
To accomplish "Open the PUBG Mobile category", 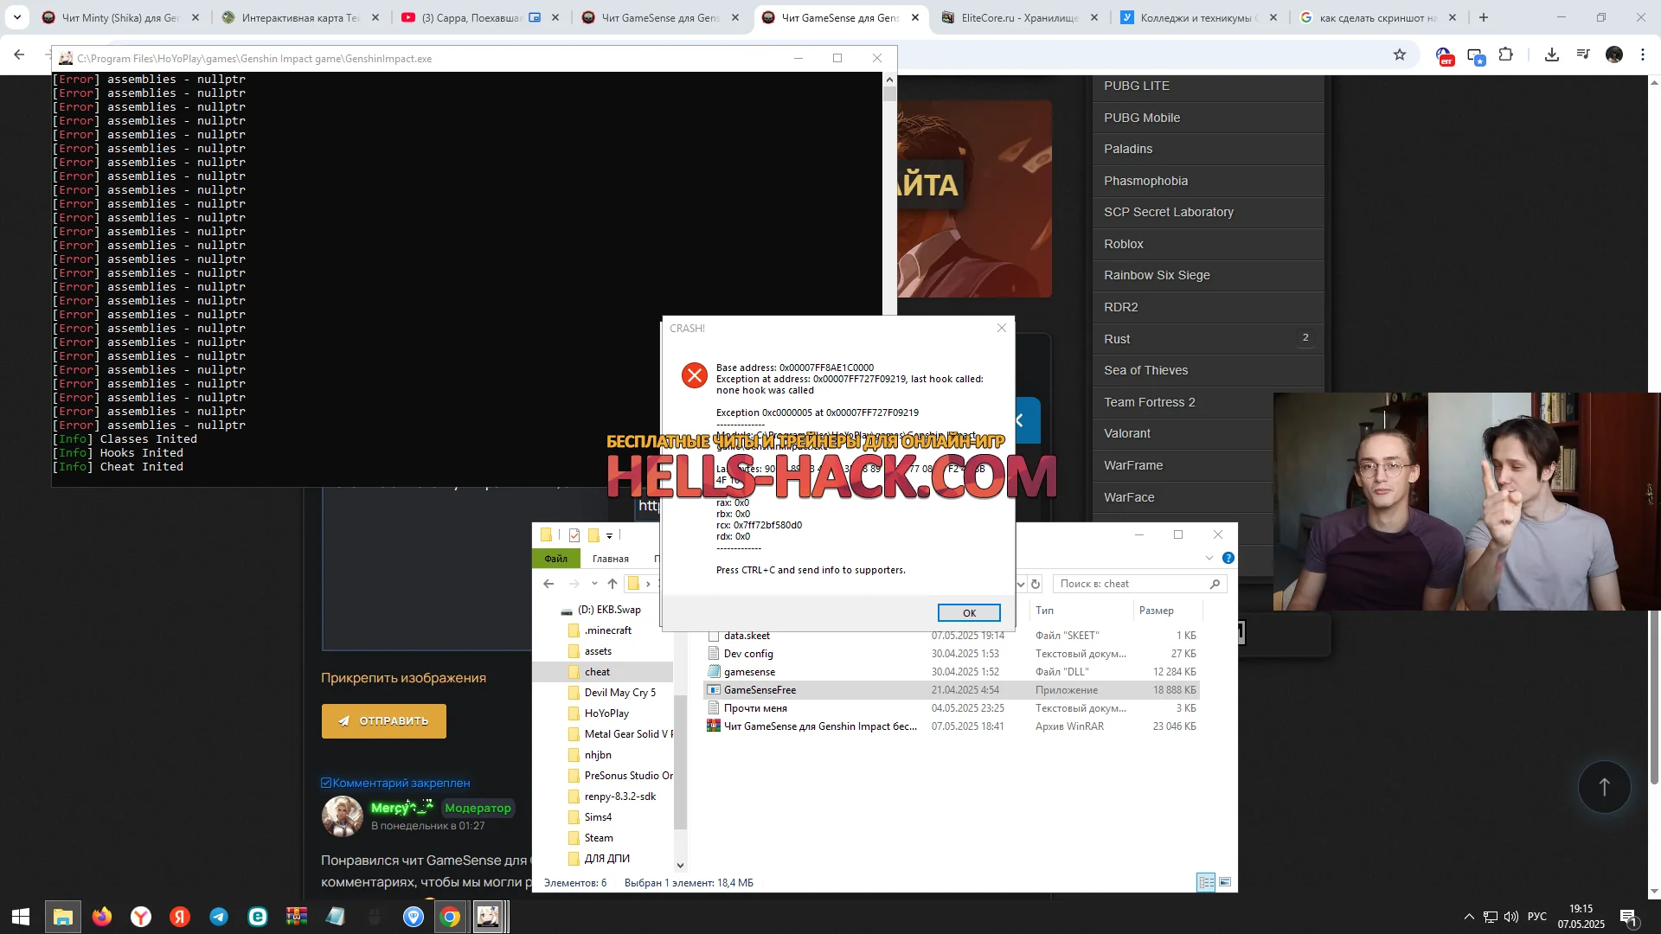I will pyautogui.click(x=1209, y=118).
